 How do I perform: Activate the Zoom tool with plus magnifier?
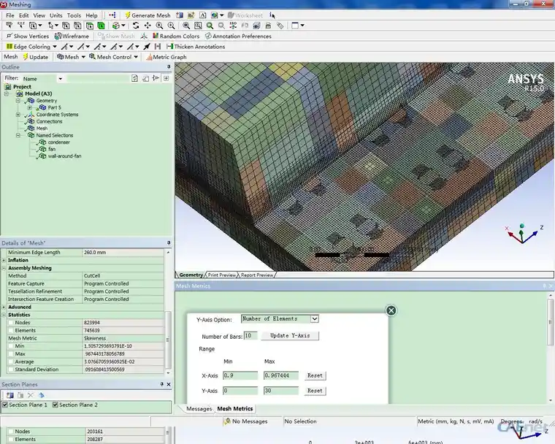coord(160,26)
